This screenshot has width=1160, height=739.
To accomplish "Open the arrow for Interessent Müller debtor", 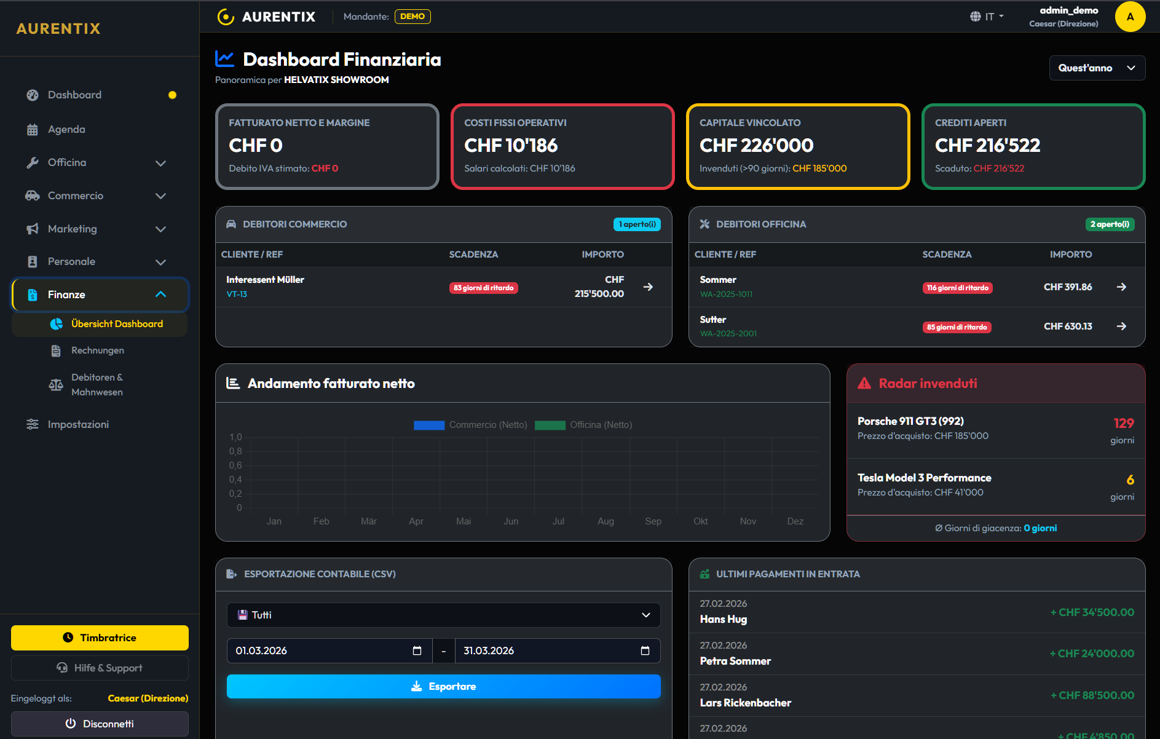I will [648, 287].
